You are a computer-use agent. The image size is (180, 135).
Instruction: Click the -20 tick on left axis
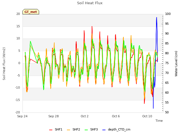(17, 112)
